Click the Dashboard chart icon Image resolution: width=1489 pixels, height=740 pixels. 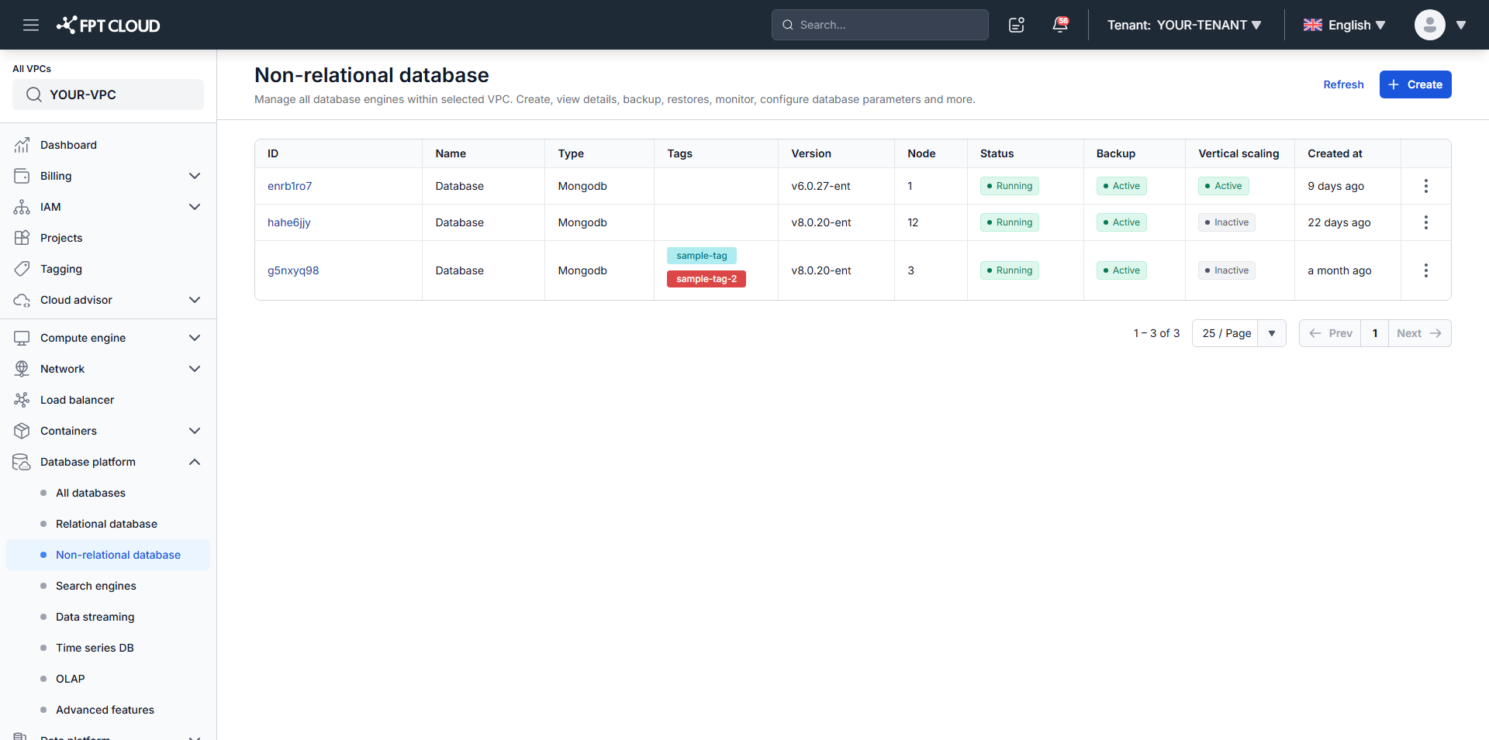(x=22, y=145)
